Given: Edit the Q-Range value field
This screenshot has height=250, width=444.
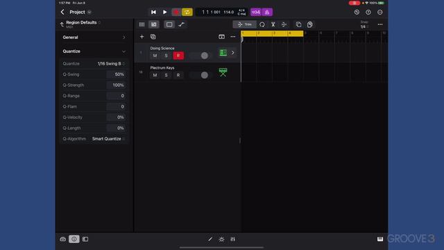Looking at the screenshot, I should [x=117, y=96].
